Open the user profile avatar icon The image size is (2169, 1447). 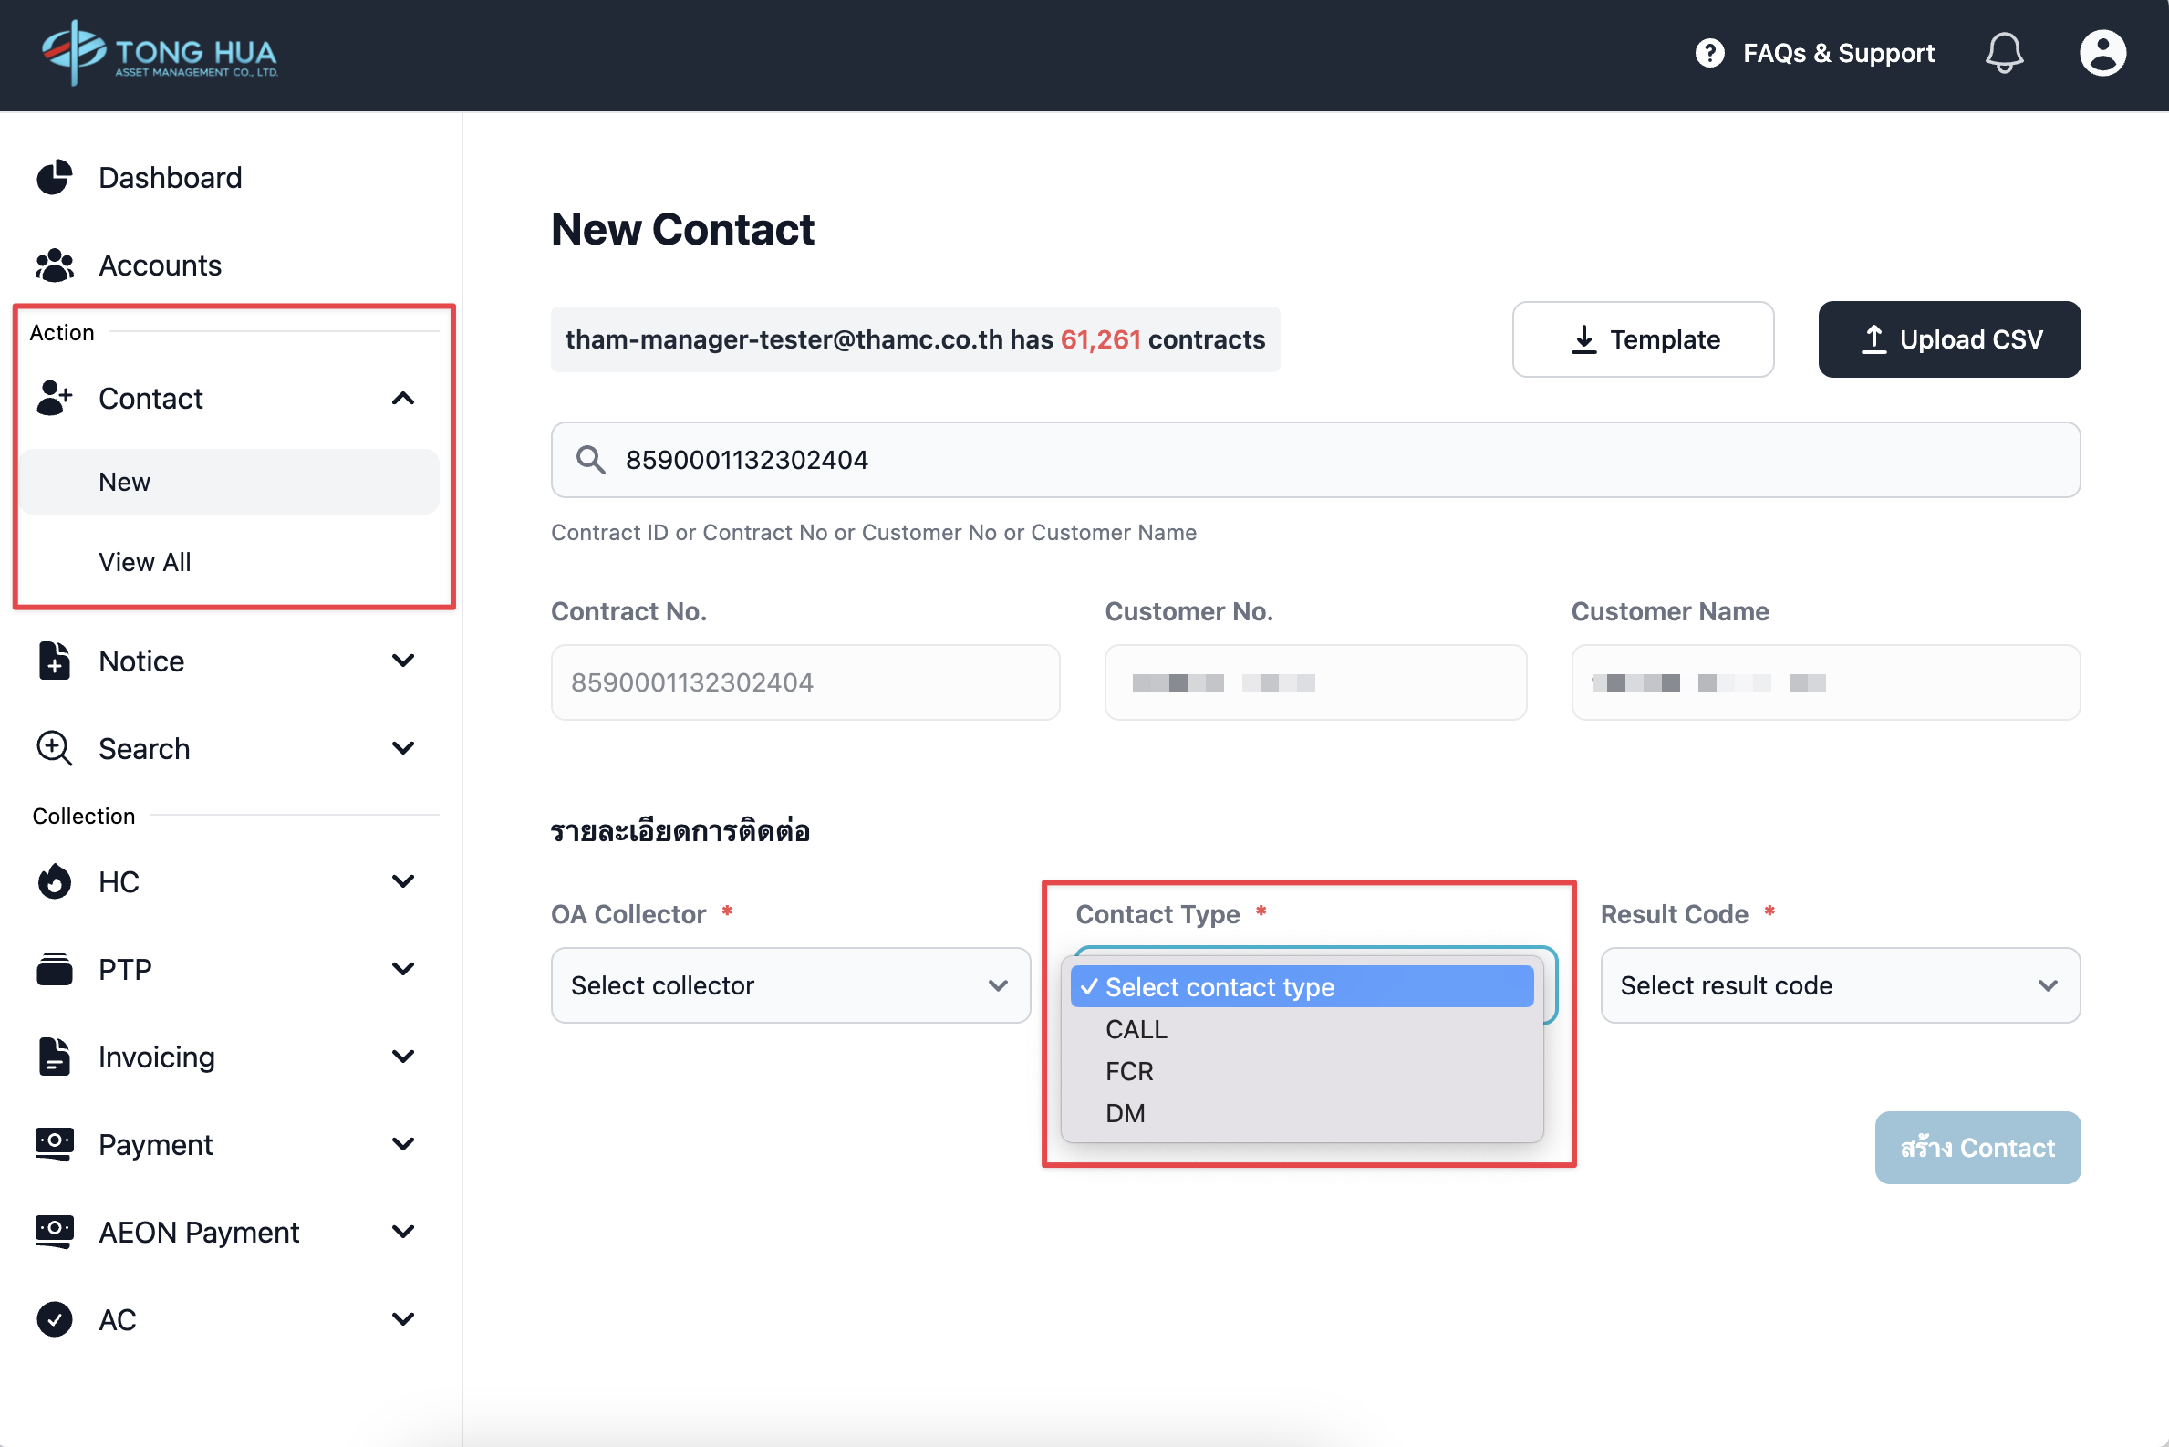pyautogui.click(x=2102, y=53)
